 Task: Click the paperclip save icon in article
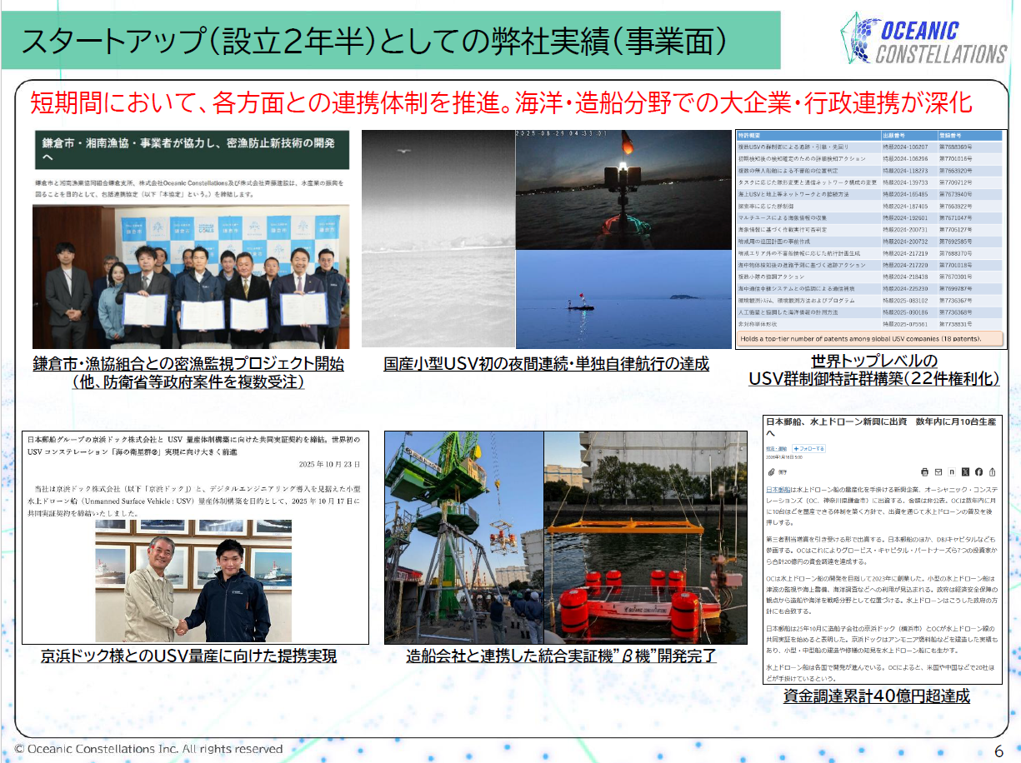coord(771,472)
